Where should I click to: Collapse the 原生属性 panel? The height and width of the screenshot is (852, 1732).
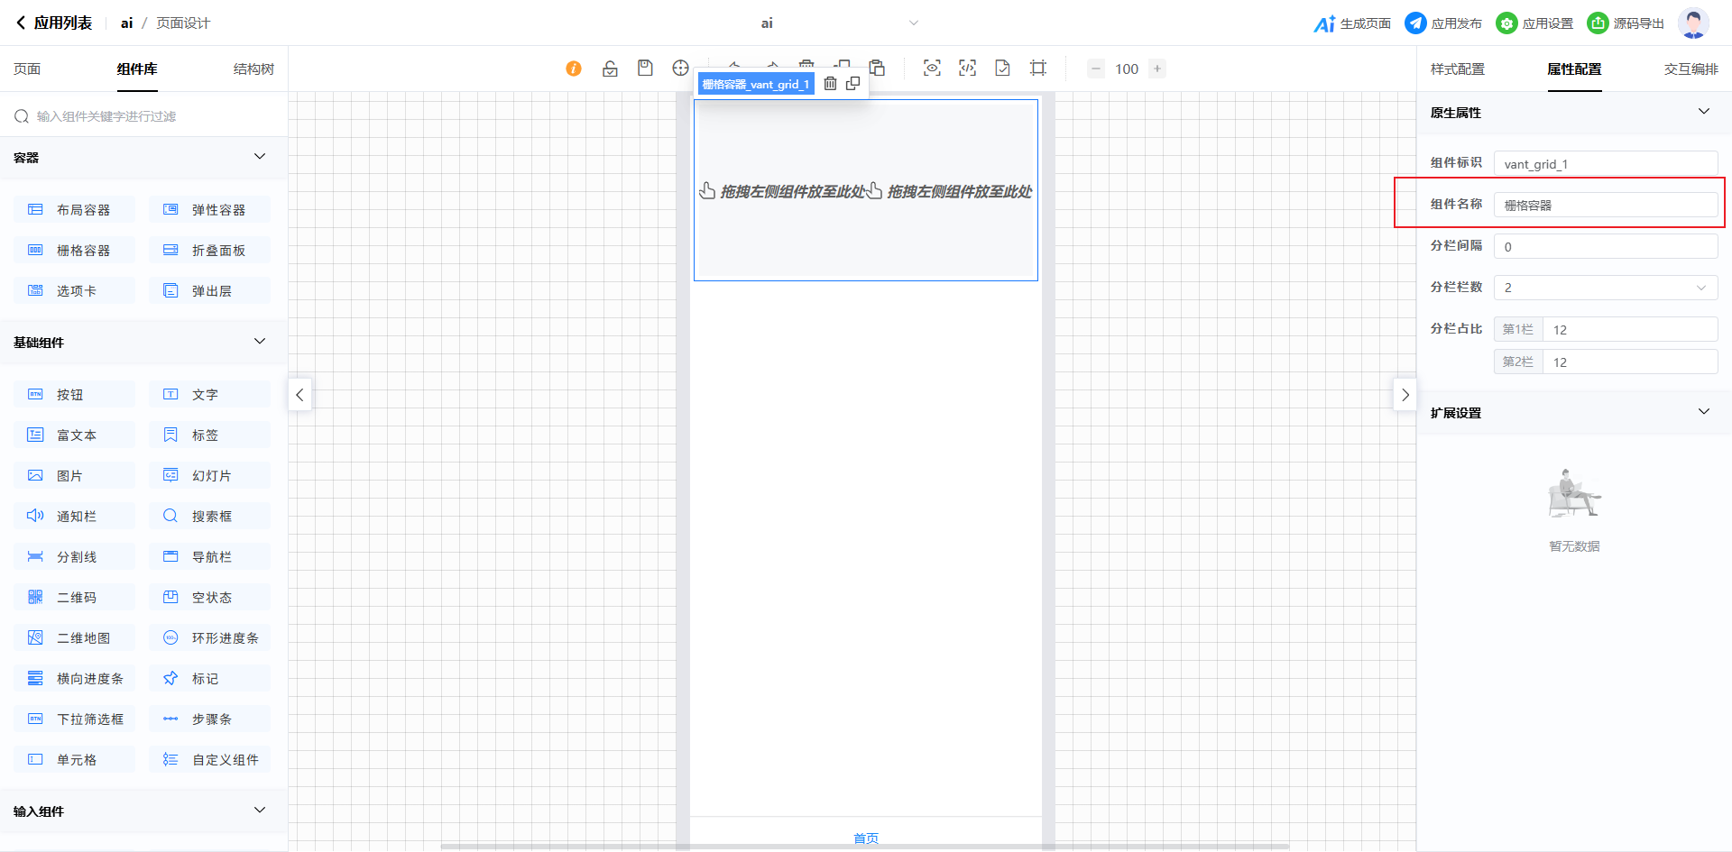click(x=1703, y=112)
